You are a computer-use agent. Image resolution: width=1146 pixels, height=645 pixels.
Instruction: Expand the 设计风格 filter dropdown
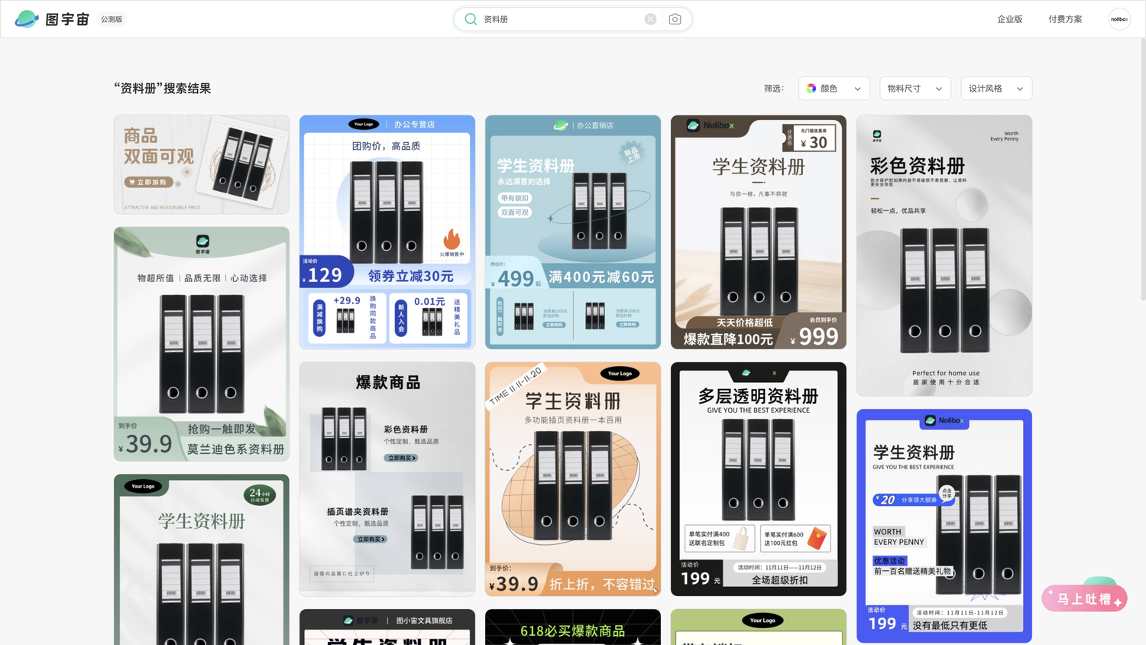(996, 89)
